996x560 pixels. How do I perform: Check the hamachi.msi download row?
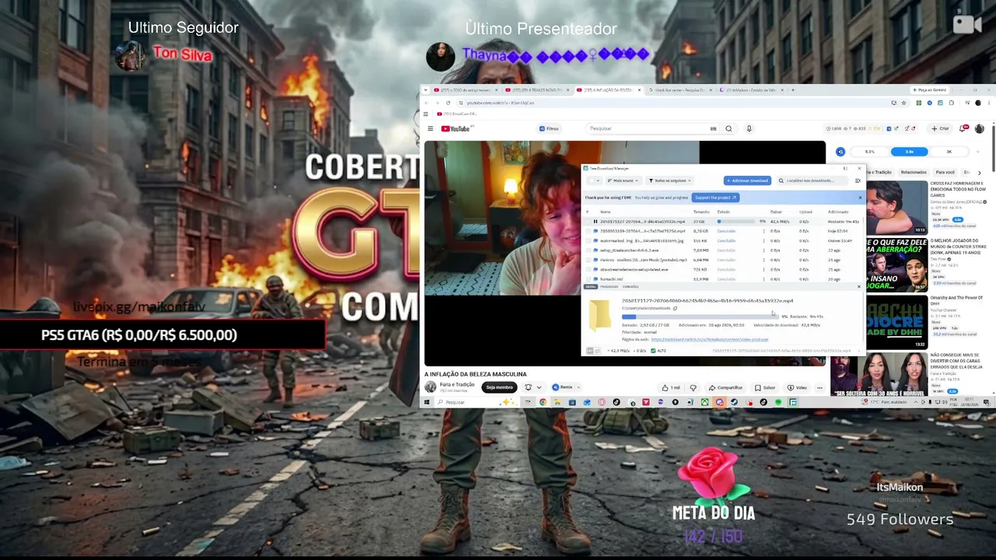coord(588,278)
